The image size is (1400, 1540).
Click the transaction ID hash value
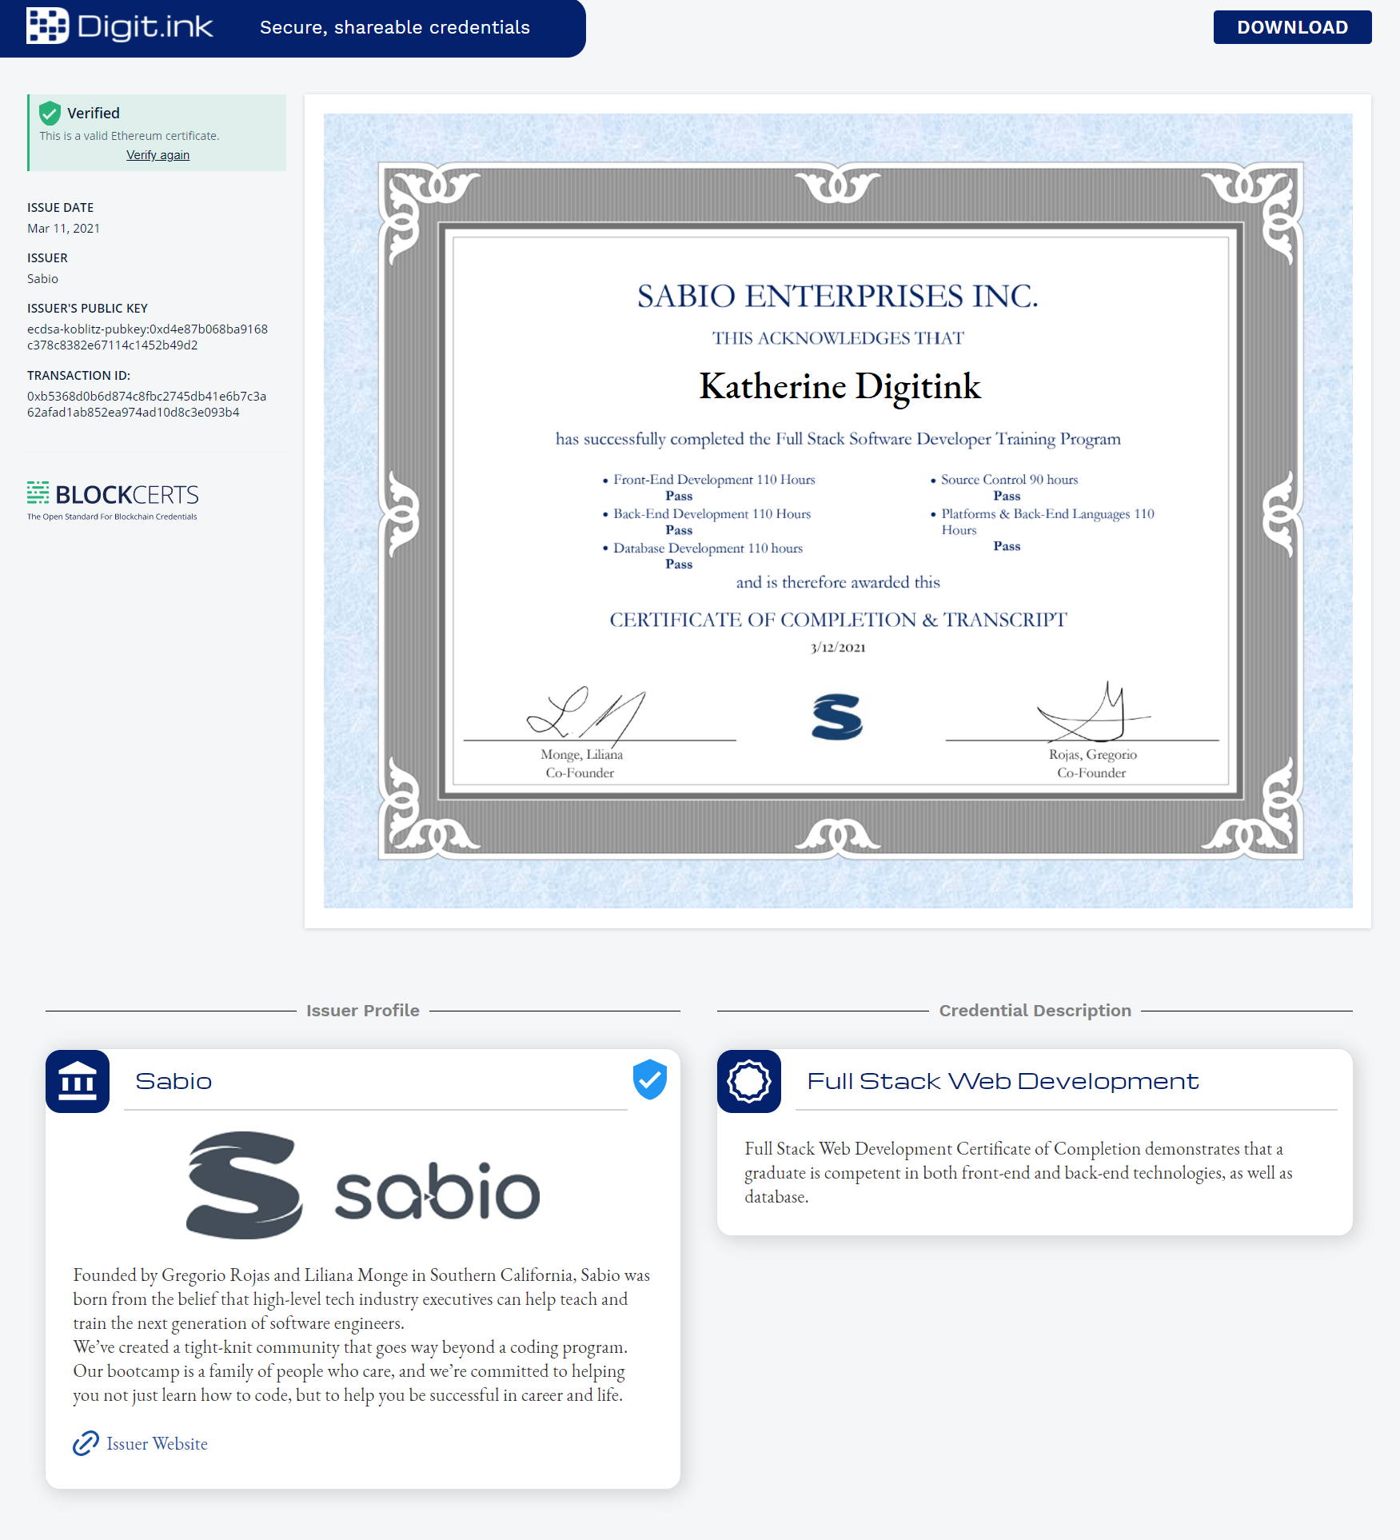tap(146, 404)
